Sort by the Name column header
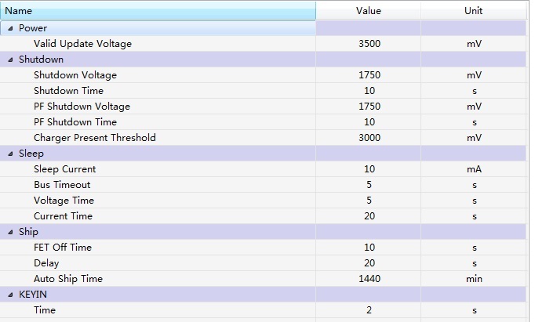The image size is (535, 322). point(157,11)
